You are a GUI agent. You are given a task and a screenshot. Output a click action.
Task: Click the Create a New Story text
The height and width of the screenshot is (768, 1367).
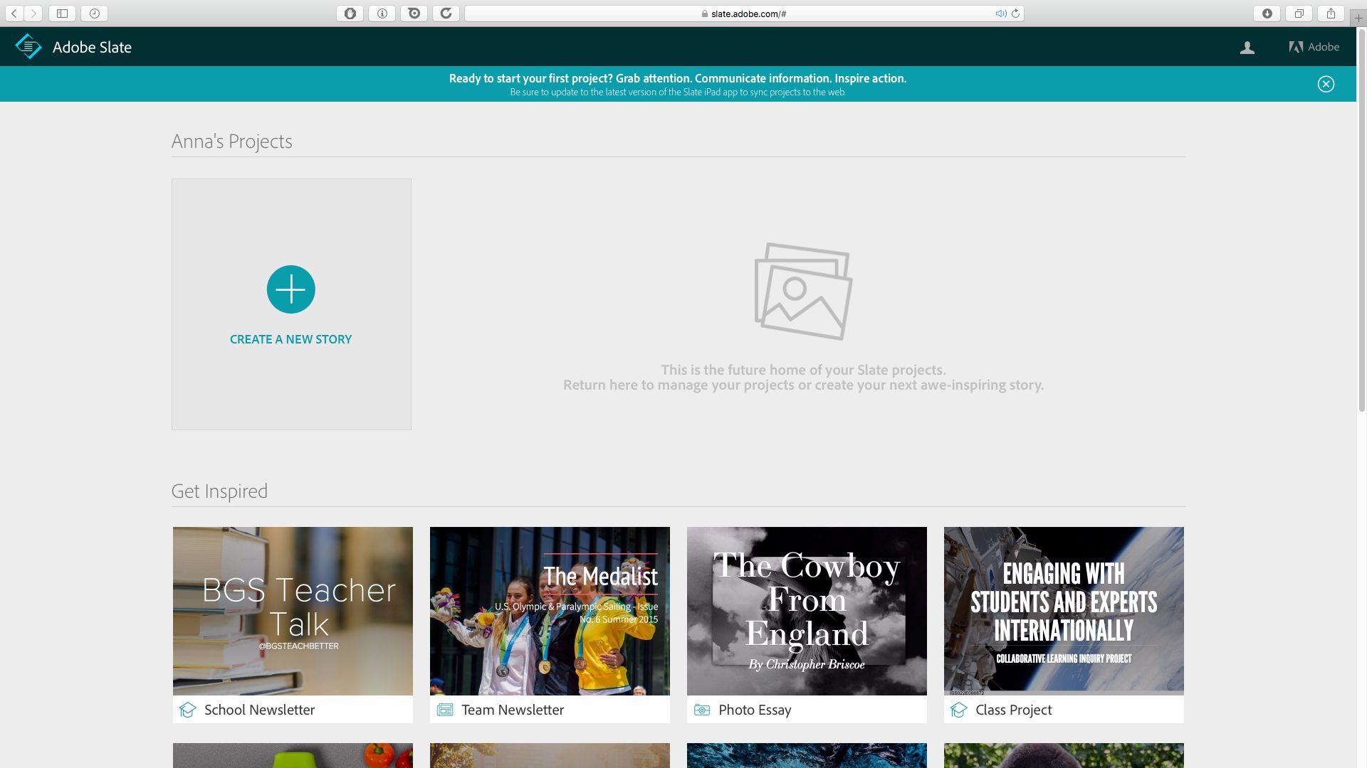[290, 339]
